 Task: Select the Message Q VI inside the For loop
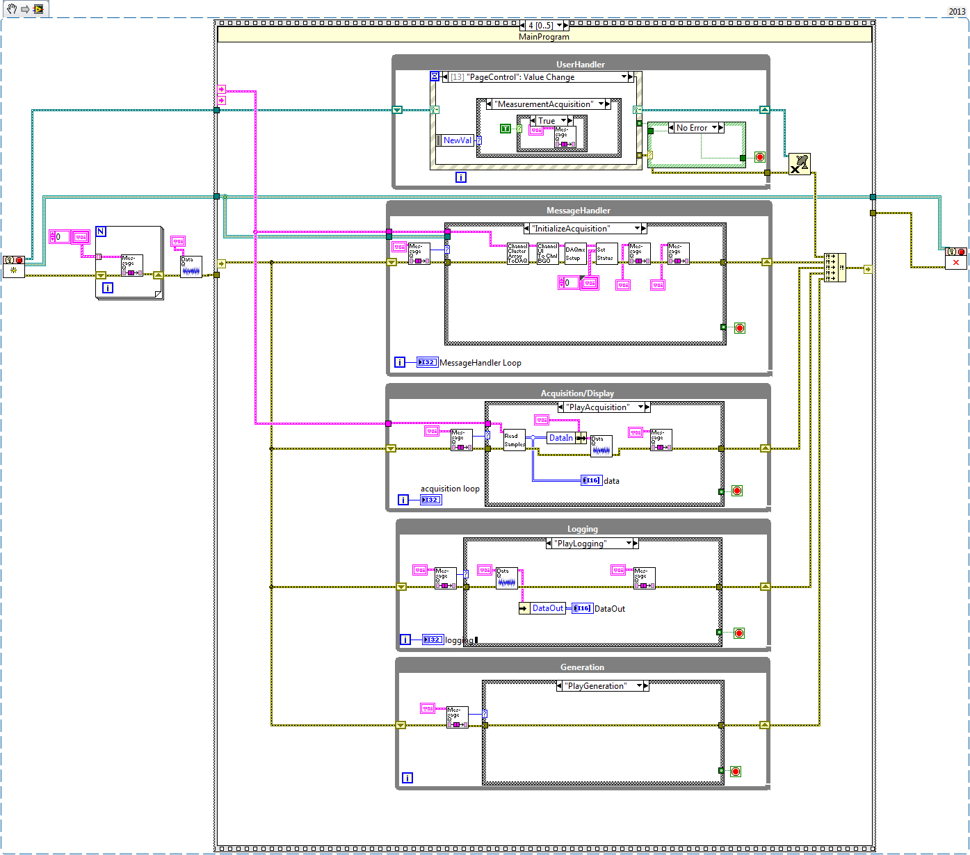click(131, 266)
